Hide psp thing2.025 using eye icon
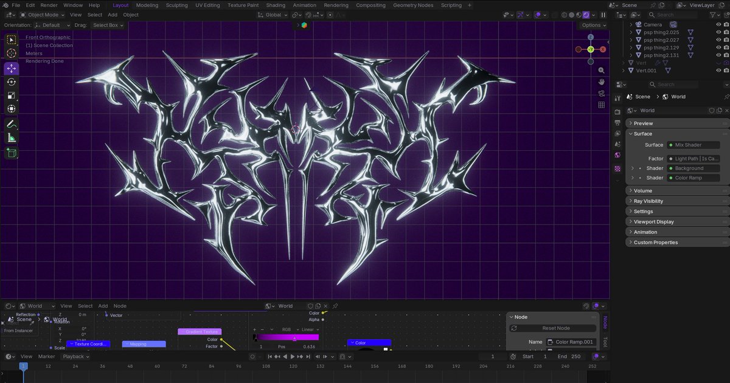 click(x=717, y=32)
